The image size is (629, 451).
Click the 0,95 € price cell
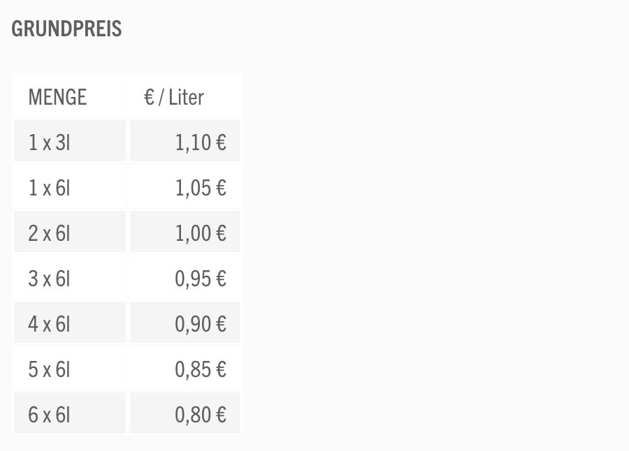(200, 279)
